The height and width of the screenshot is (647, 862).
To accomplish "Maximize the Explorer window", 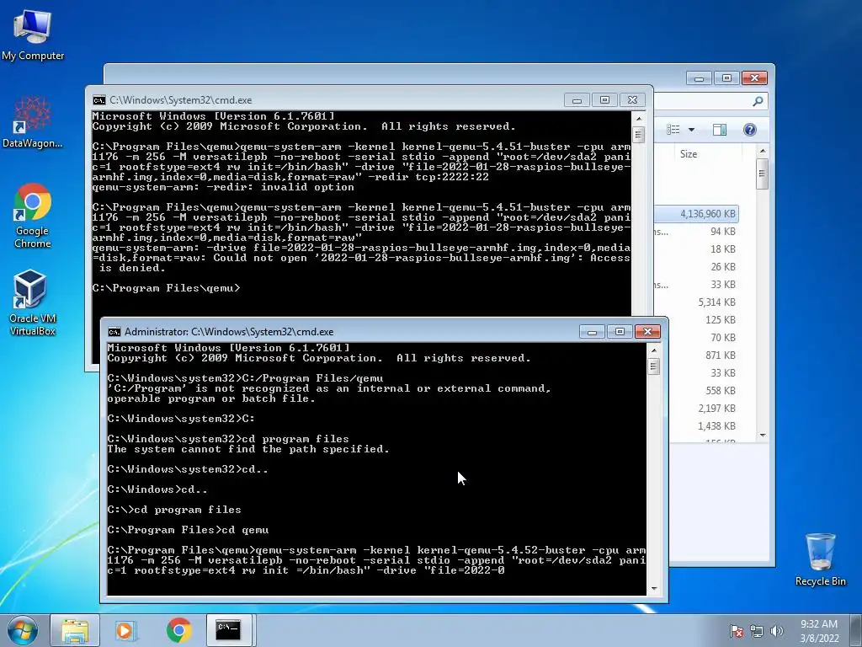I will (x=726, y=78).
